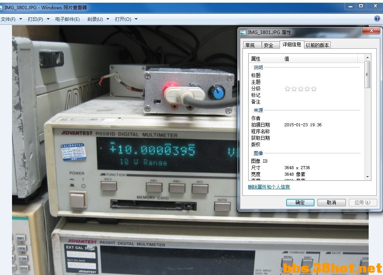Image resolution: width=383 pixels, height=275 pixels.
Task: Select the 拍摄日期 property label
Action: pos(260,125)
